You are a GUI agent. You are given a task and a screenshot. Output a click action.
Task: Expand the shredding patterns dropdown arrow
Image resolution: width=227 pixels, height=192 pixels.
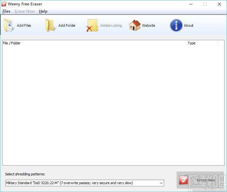[x=161, y=183]
